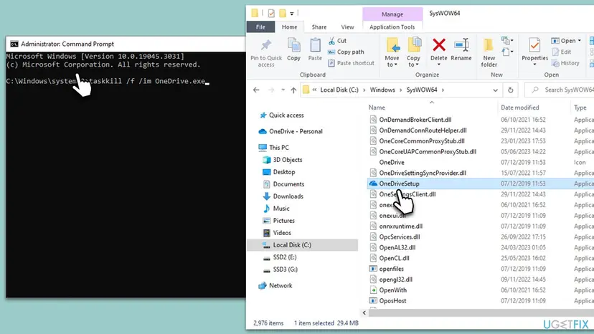Click SysWOW64 in the address breadcrumb
This screenshot has height=334, width=594.
click(422, 90)
